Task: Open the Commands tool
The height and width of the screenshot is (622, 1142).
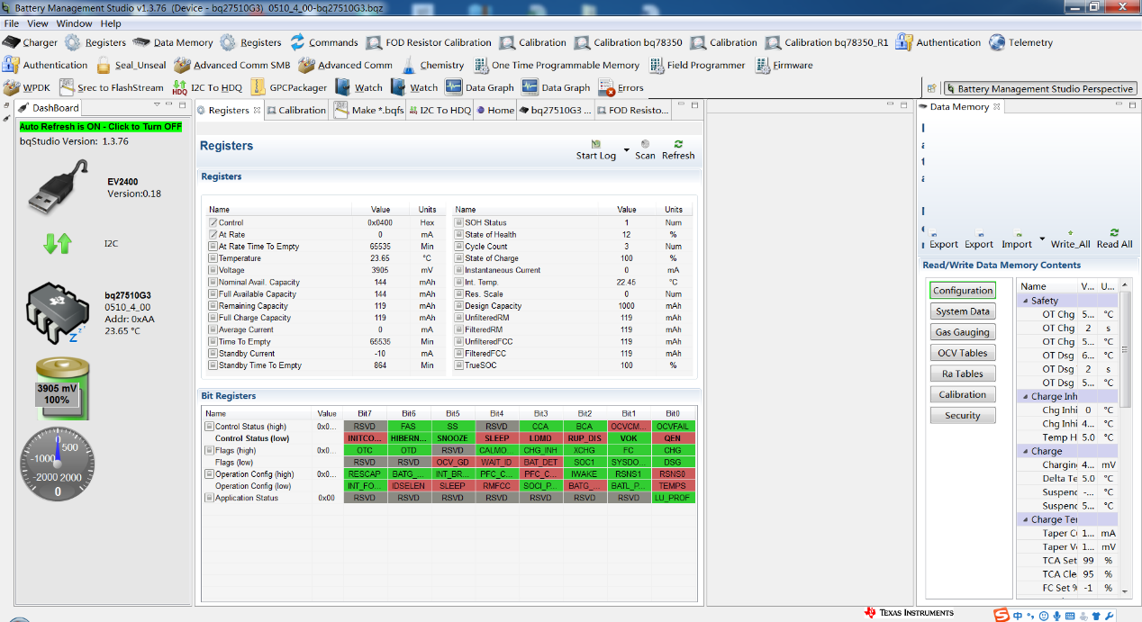Action: [x=323, y=42]
